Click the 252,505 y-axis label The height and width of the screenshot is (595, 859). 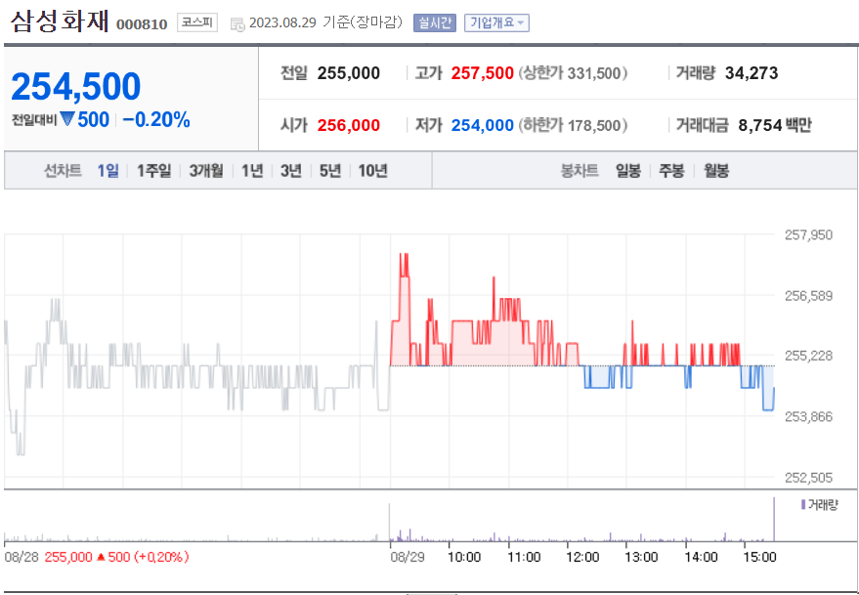(808, 478)
